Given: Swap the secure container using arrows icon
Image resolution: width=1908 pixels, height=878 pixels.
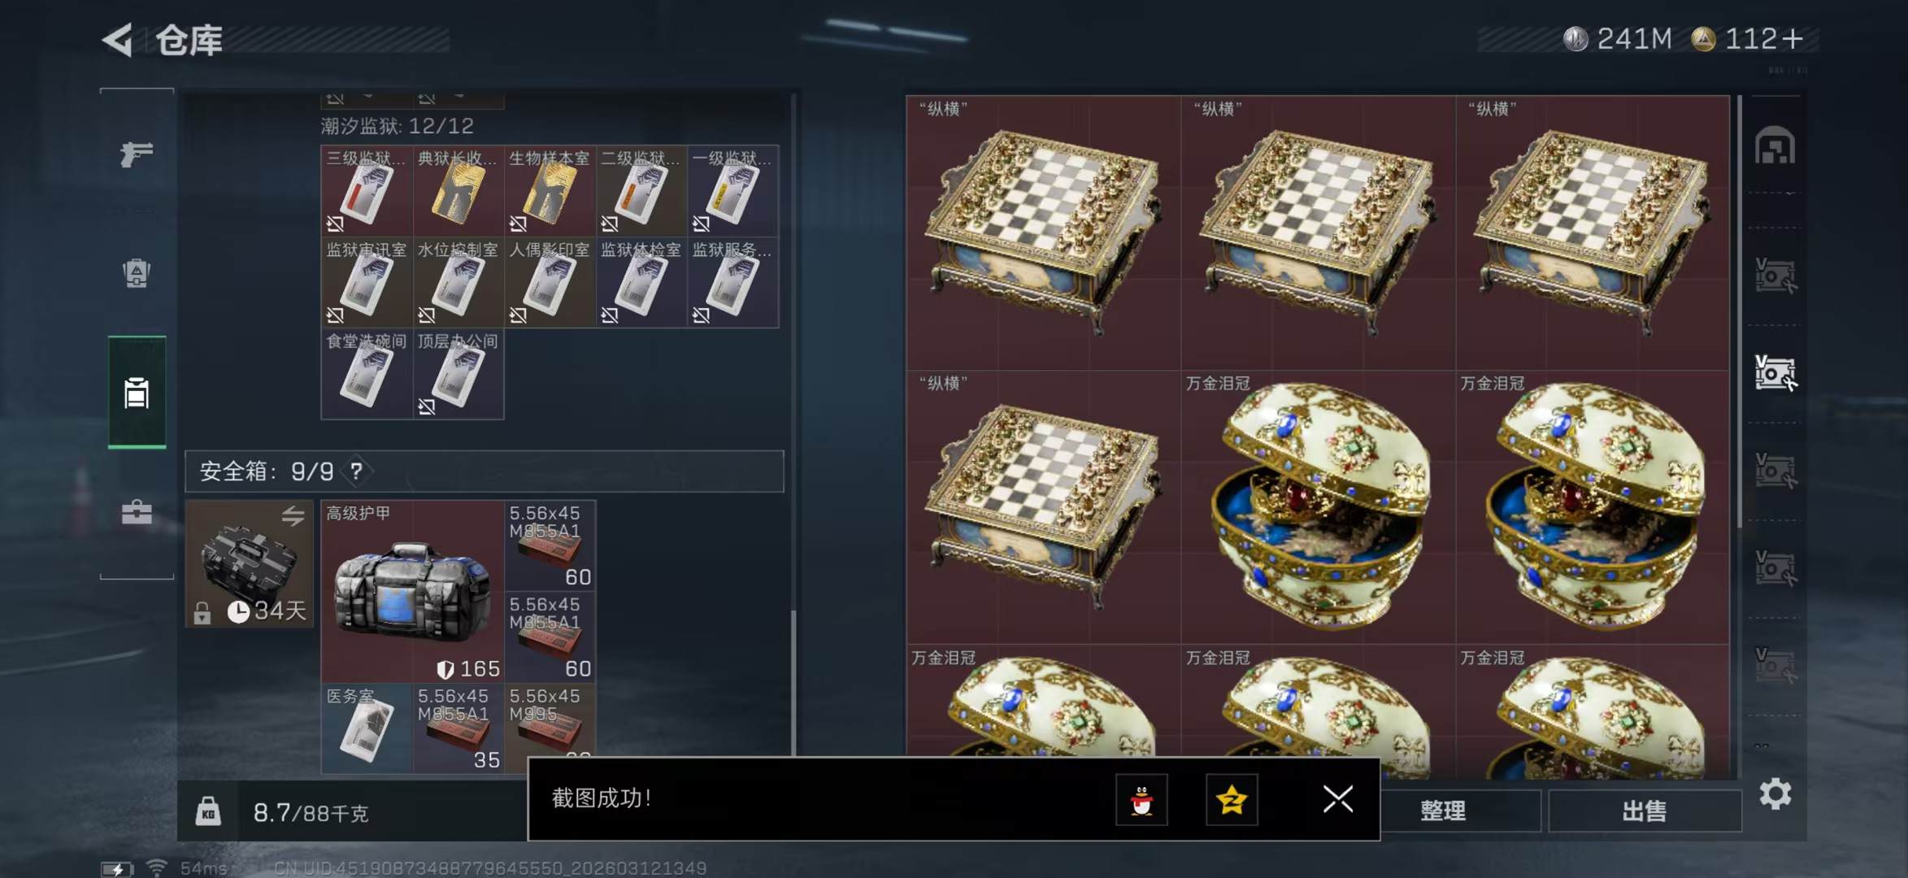Looking at the screenshot, I should pyautogui.click(x=293, y=515).
